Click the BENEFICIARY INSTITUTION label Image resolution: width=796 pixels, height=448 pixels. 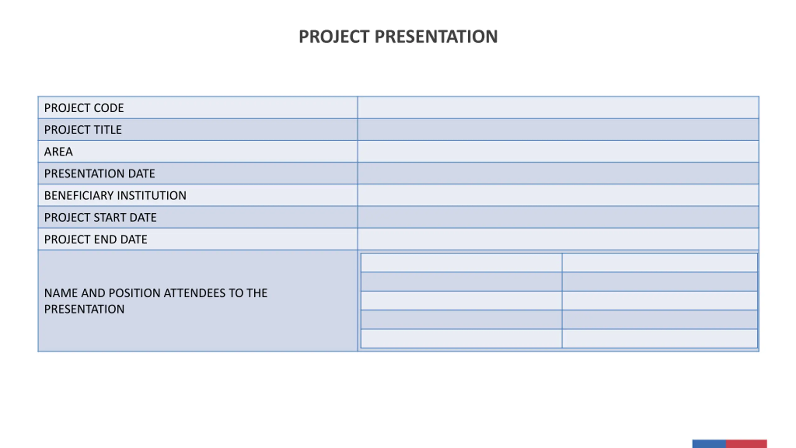pyautogui.click(x=115, y=195)
